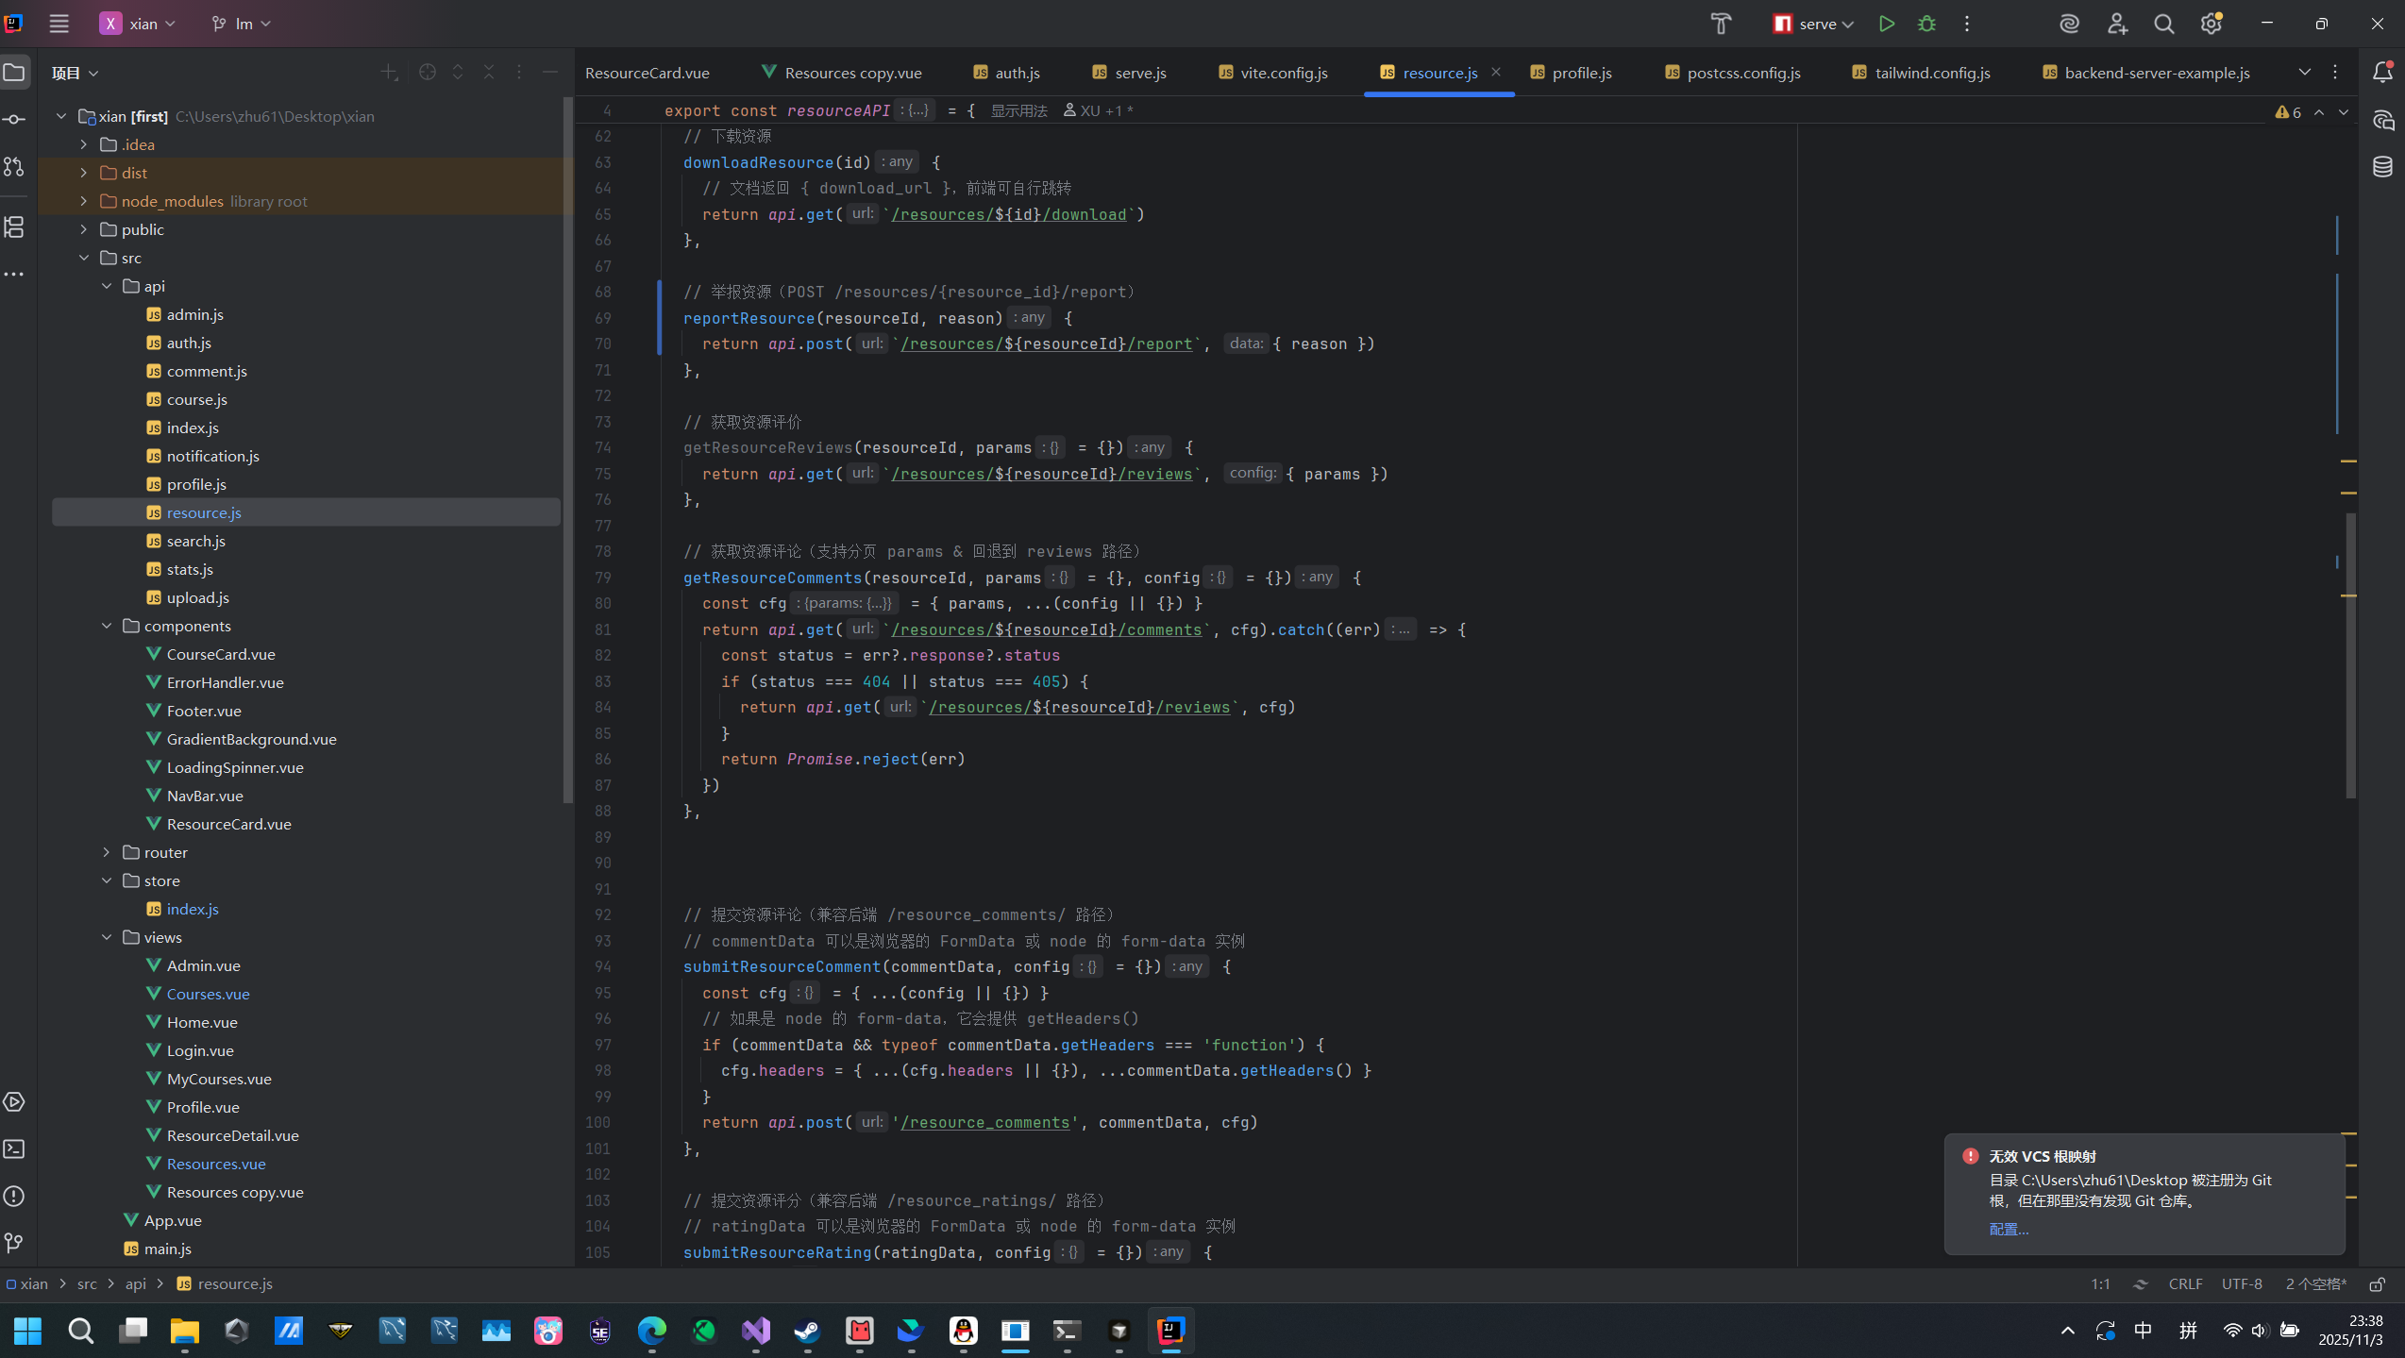
Task: Open the Database tool window
Action: click(2382, 166)
